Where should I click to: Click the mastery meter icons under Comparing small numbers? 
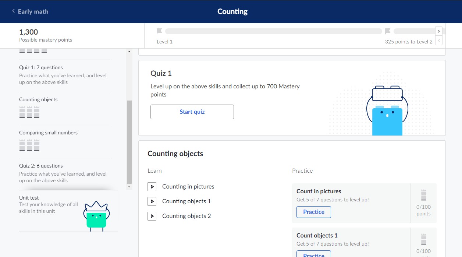(29, 145)
